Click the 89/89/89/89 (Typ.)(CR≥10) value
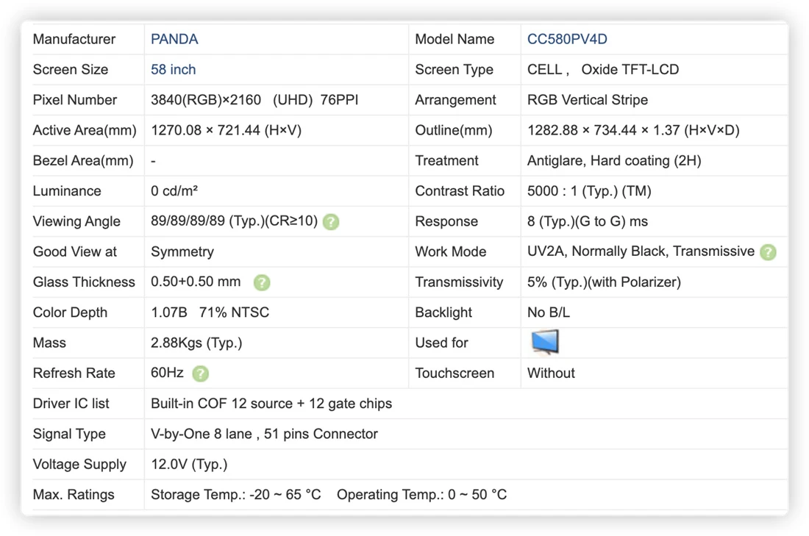The width and height of the screenshot is (809, 536). pos(234,221)
